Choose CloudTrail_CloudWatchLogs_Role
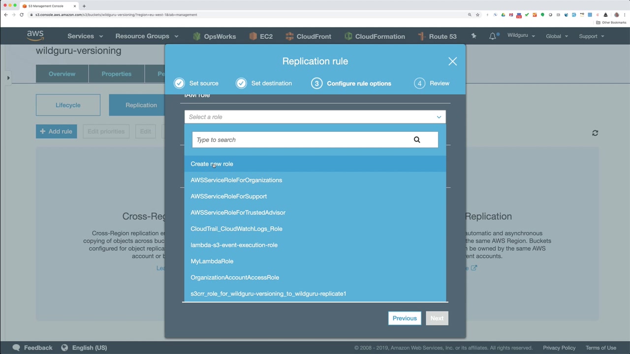 [315, 229]
